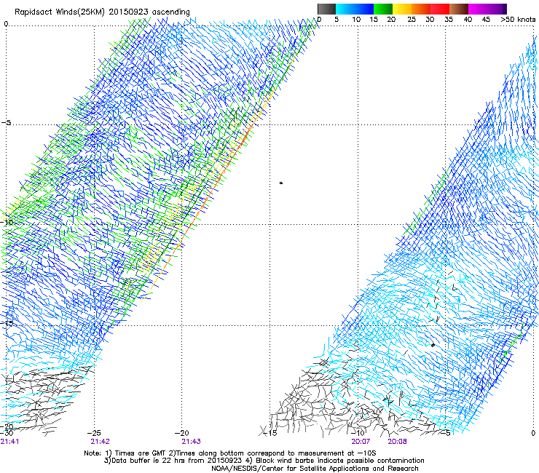539x473 pixels.
Task: Click the green 15–20 knots color segment
Action: pos(383,9)
